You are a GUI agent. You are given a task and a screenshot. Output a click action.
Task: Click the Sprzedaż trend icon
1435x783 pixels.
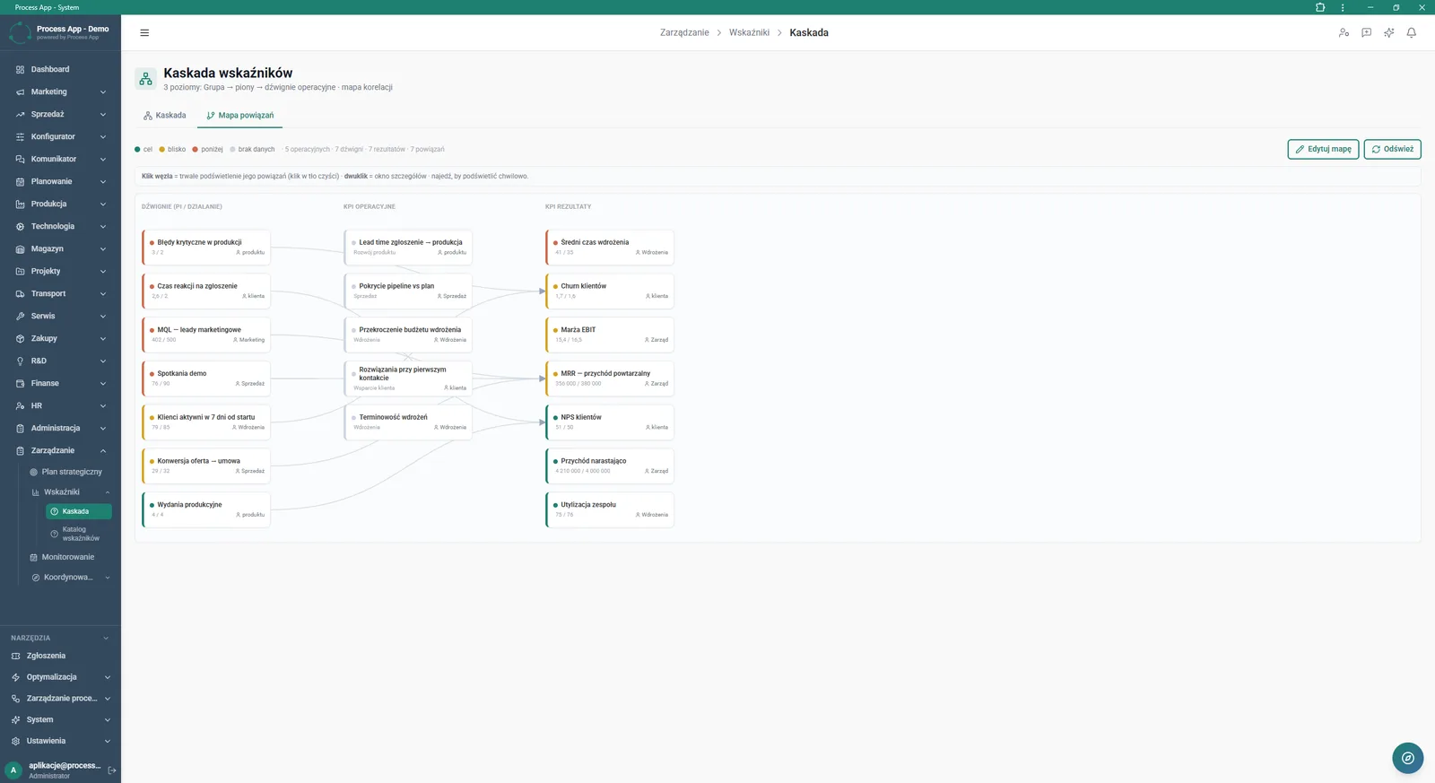20,114
